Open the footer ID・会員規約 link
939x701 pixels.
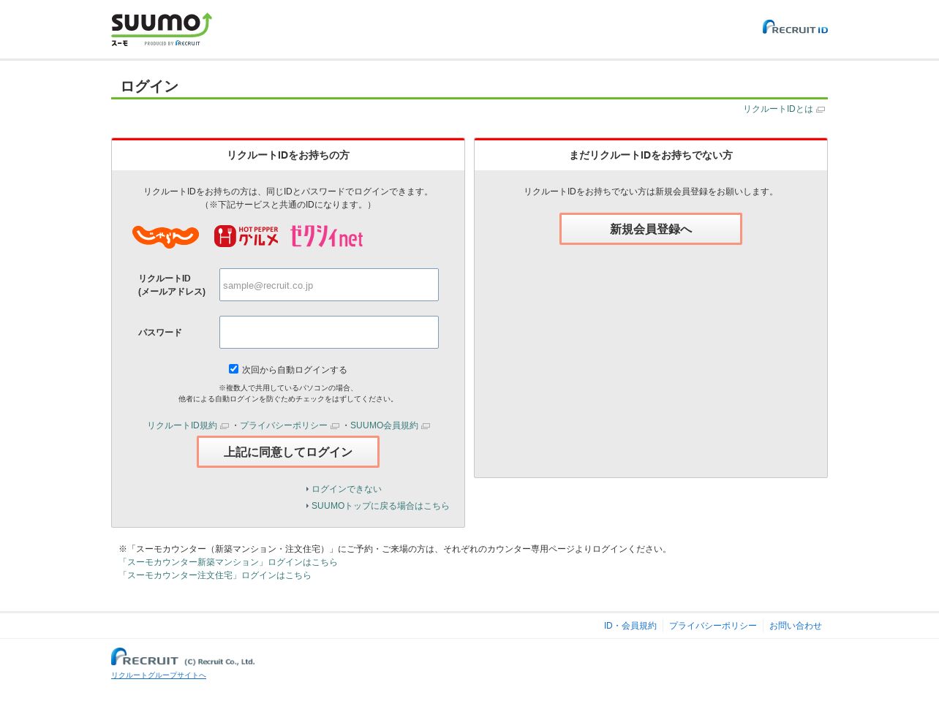[x=630, y=626]
